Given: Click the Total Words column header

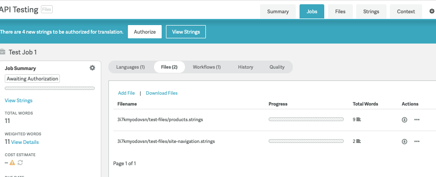Looking at the screenshot, I should (x=365, y=104).
